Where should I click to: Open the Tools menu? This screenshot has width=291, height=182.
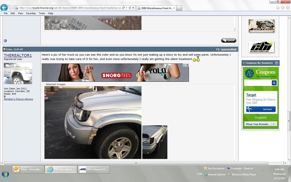(x=42, y=14)
